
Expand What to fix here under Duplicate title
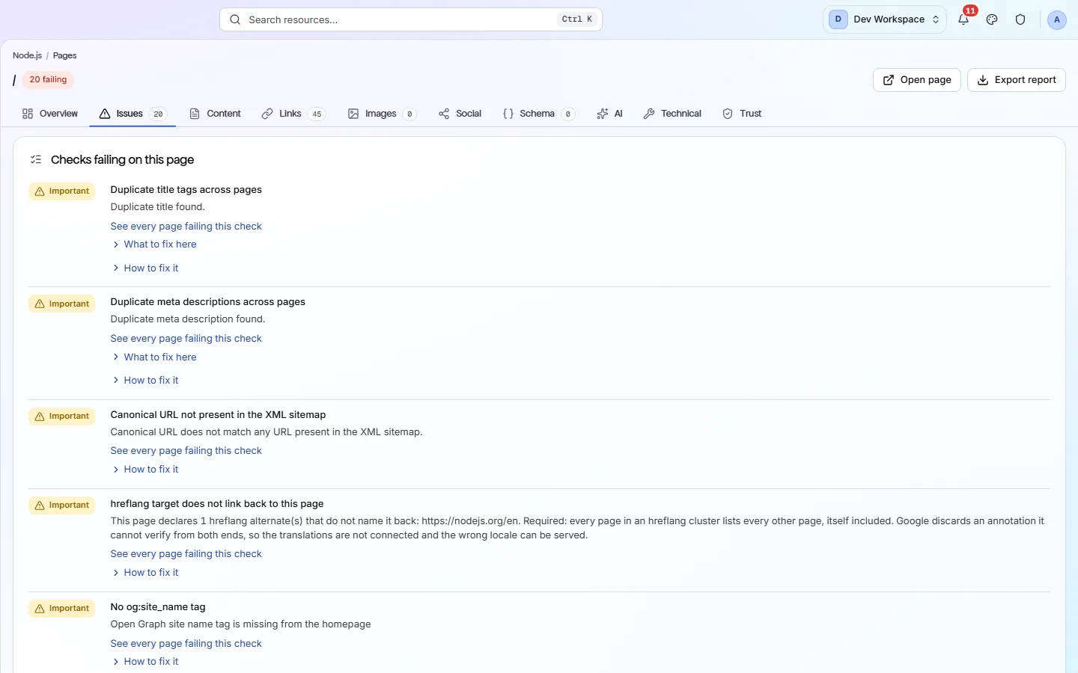[154, 245]
